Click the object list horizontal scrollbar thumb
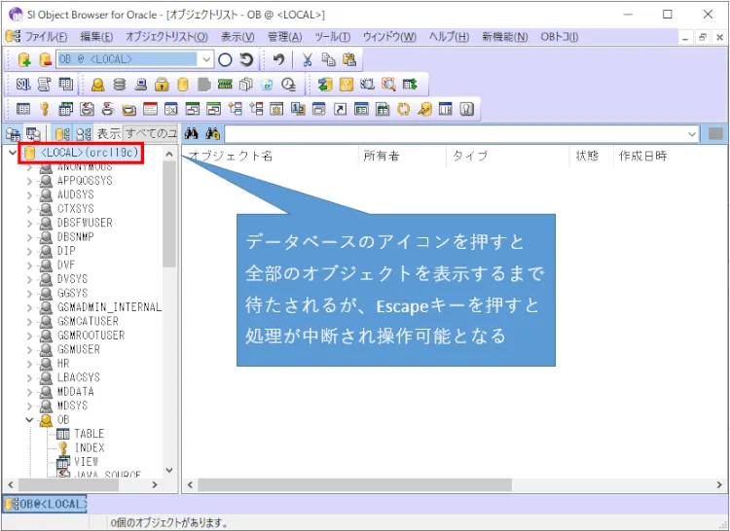 pos(354,485)
